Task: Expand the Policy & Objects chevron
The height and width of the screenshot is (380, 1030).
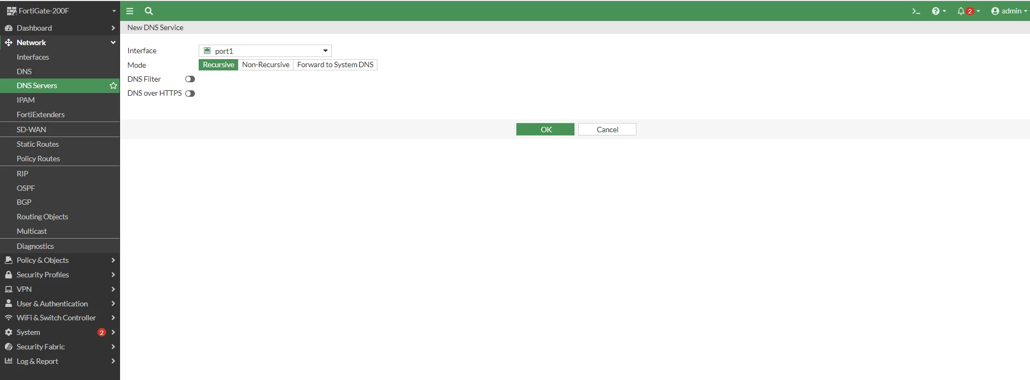Action: click(113, 260)
